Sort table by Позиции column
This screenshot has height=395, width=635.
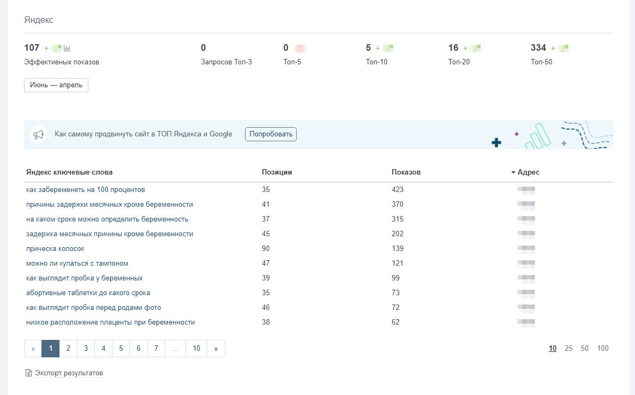point(277,172)
